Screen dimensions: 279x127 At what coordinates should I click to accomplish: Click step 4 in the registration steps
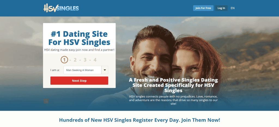click(x=95, y=60)
